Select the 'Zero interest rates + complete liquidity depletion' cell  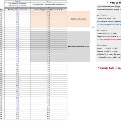49,5
